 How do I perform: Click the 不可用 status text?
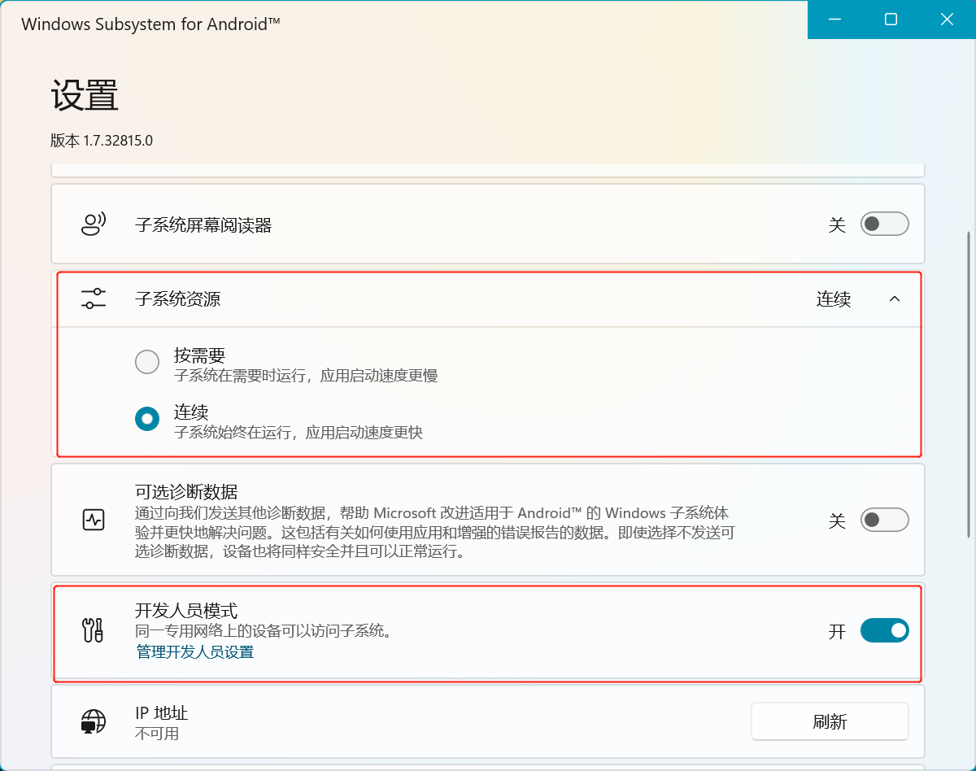(157, 734)
